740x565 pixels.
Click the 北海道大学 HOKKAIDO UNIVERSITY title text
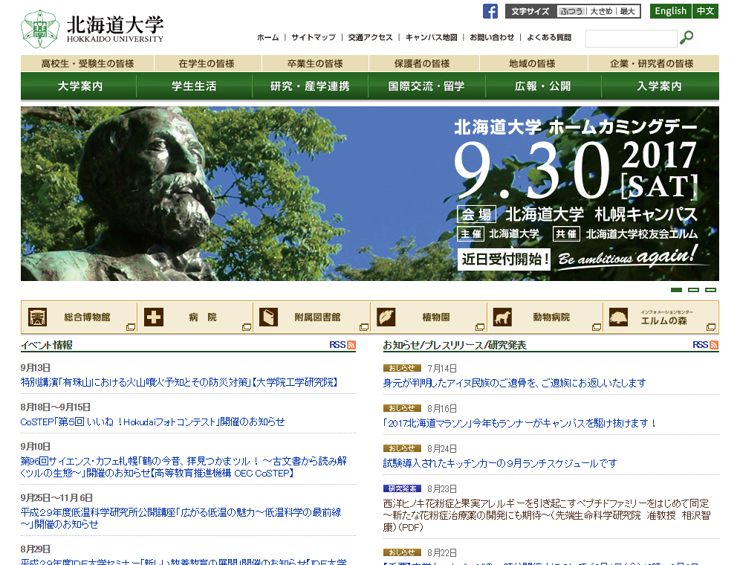click(x=115, y=29)
